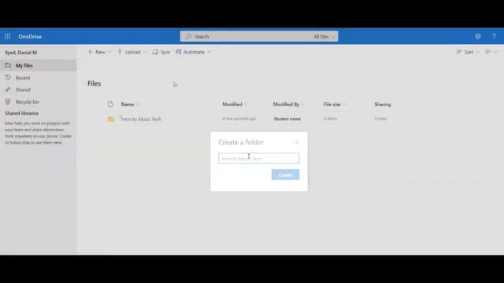Image resolution: width=504 pixels, height=283 pixels.
Task: Click the folder name input field
Action: [x=259, y=158]
